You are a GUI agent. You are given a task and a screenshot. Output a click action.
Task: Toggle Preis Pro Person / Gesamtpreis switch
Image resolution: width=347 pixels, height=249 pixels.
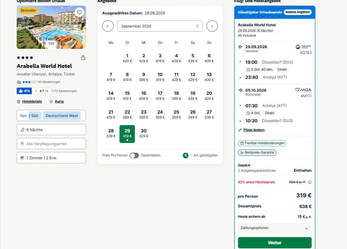[134, 155]
